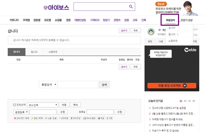
Task: Click the 검색 button
Action: point(104,85)
